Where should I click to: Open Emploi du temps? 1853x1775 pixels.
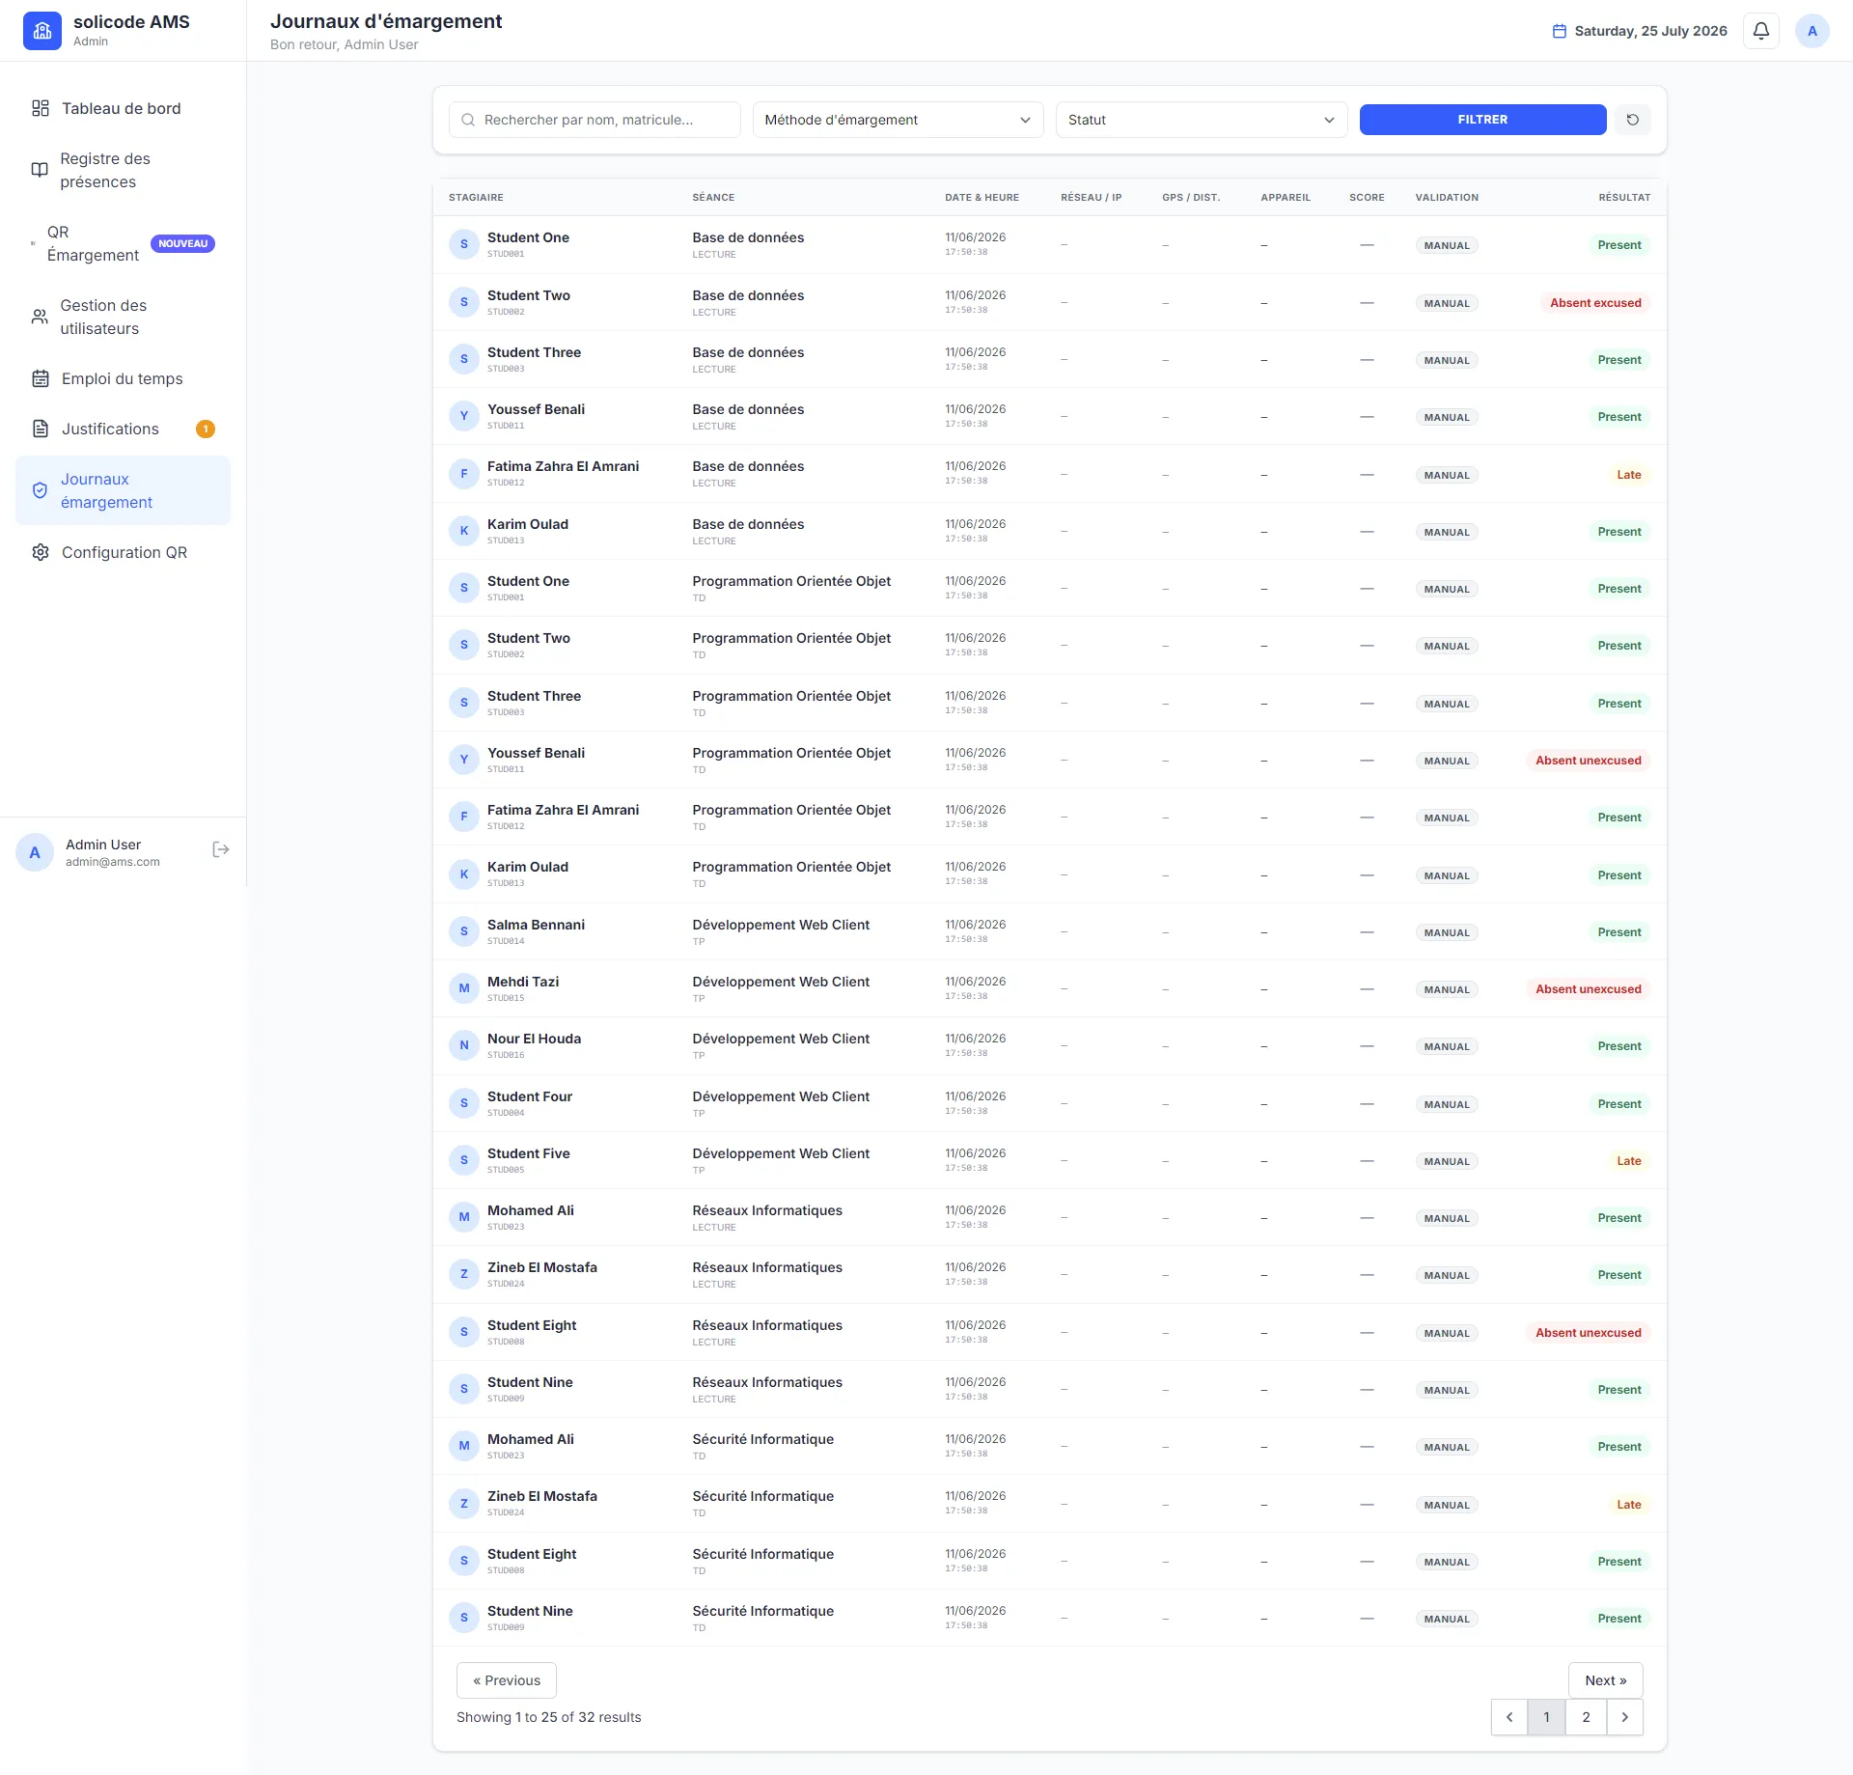[x=123, y=378]
